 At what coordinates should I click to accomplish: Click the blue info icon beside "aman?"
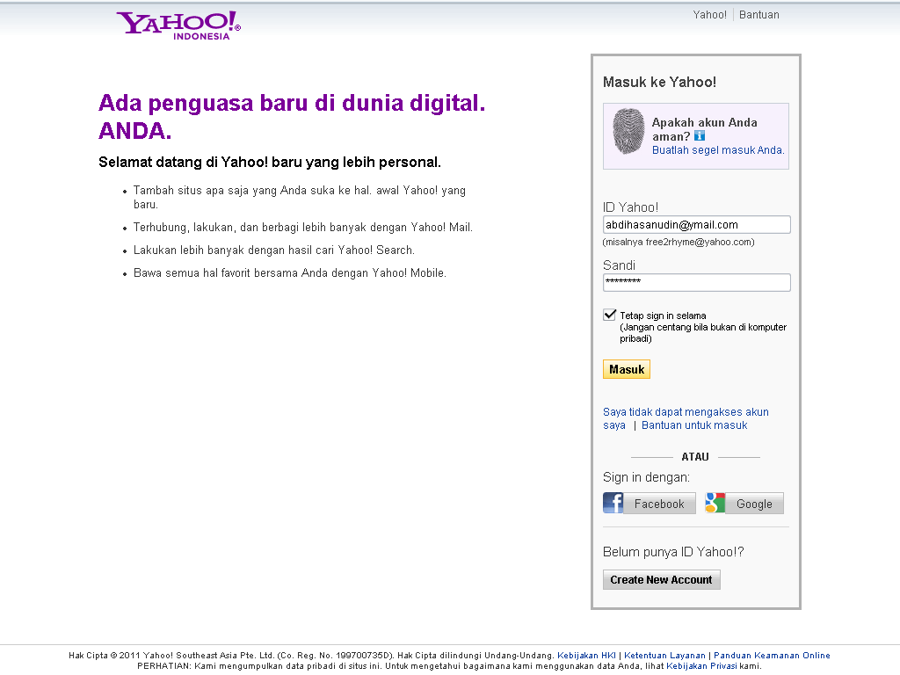click(x=699, y=136)
